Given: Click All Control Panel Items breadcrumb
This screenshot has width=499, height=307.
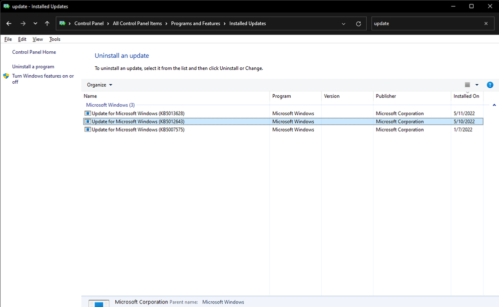Looking at the screenshot, I should point(137,23).
